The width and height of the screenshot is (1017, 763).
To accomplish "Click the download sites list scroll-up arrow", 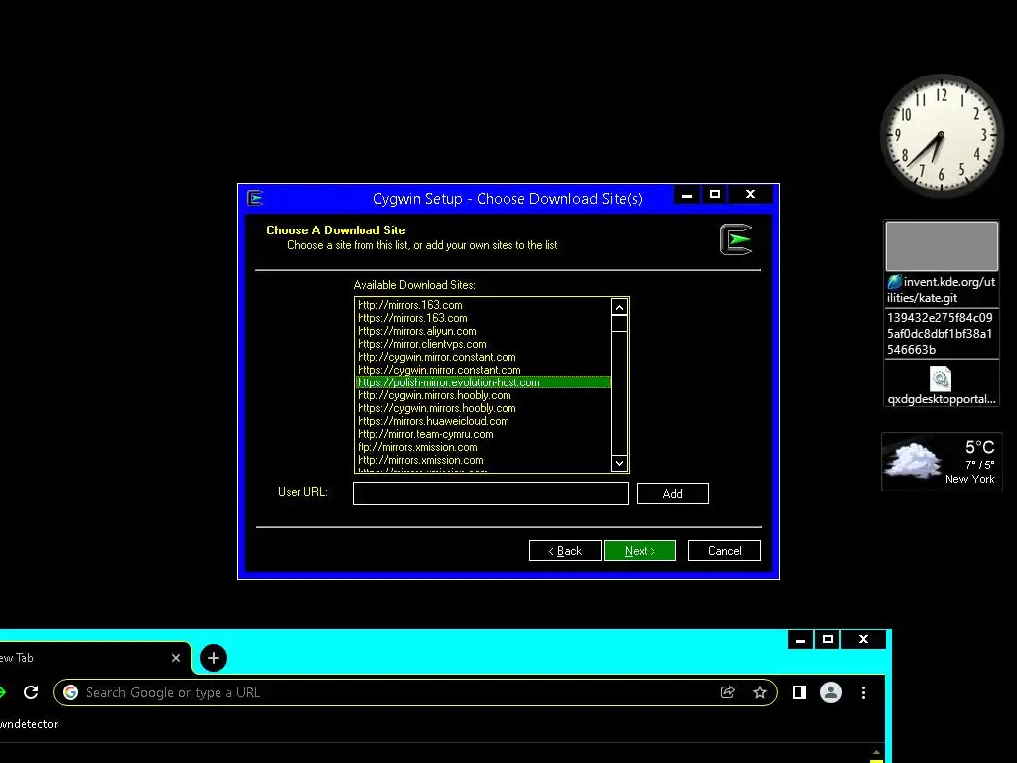I will (x=619, y=308).
